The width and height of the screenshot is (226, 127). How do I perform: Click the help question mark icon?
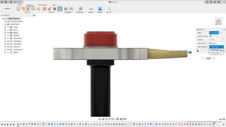coord(219,2)
